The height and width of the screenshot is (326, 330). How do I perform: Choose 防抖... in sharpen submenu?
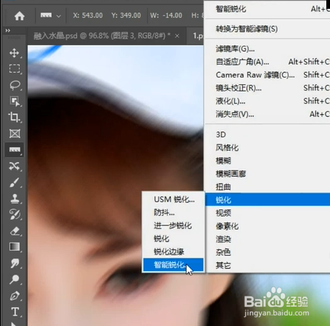click(x=173, y=212)
